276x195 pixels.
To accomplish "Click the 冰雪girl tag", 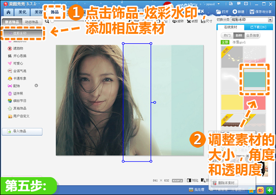I will (x=239, y=42).
